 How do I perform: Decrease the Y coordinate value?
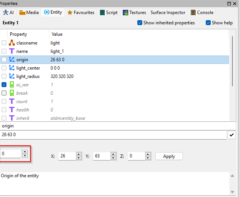[113, 158]
